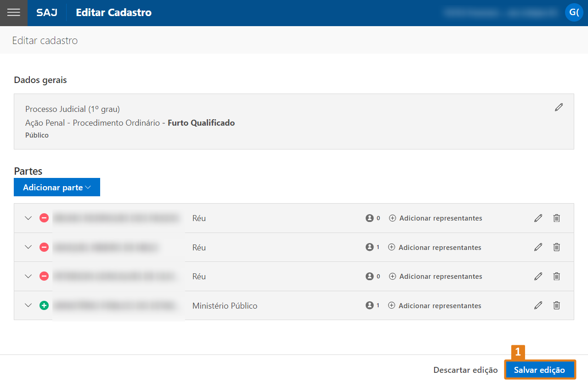
Task: Delete the first Réu with trash icon
Action: [556, 218]
